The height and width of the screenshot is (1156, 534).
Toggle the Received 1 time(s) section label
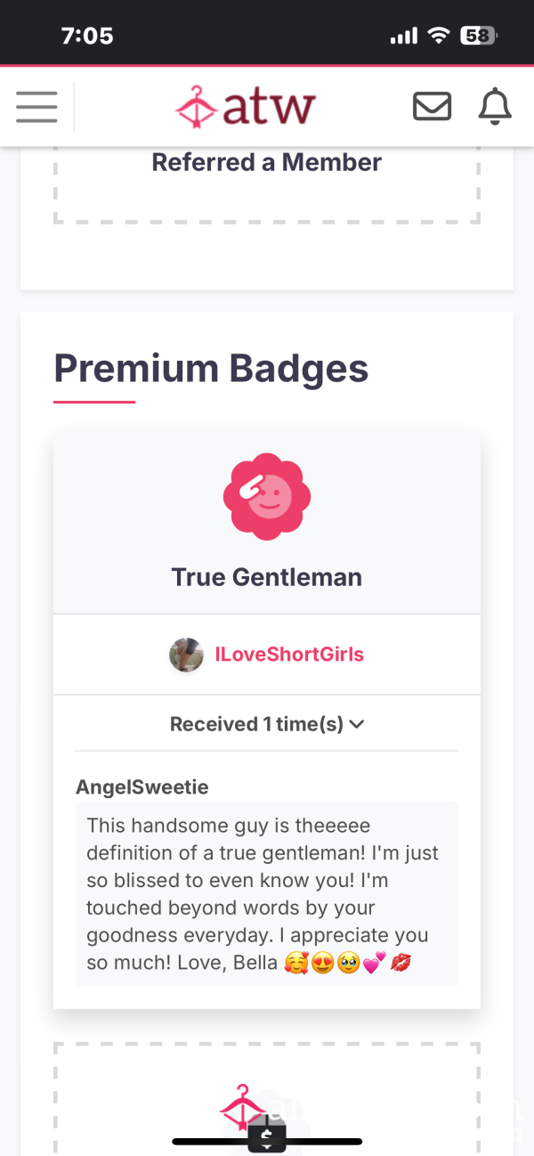[x=256, y=724]
